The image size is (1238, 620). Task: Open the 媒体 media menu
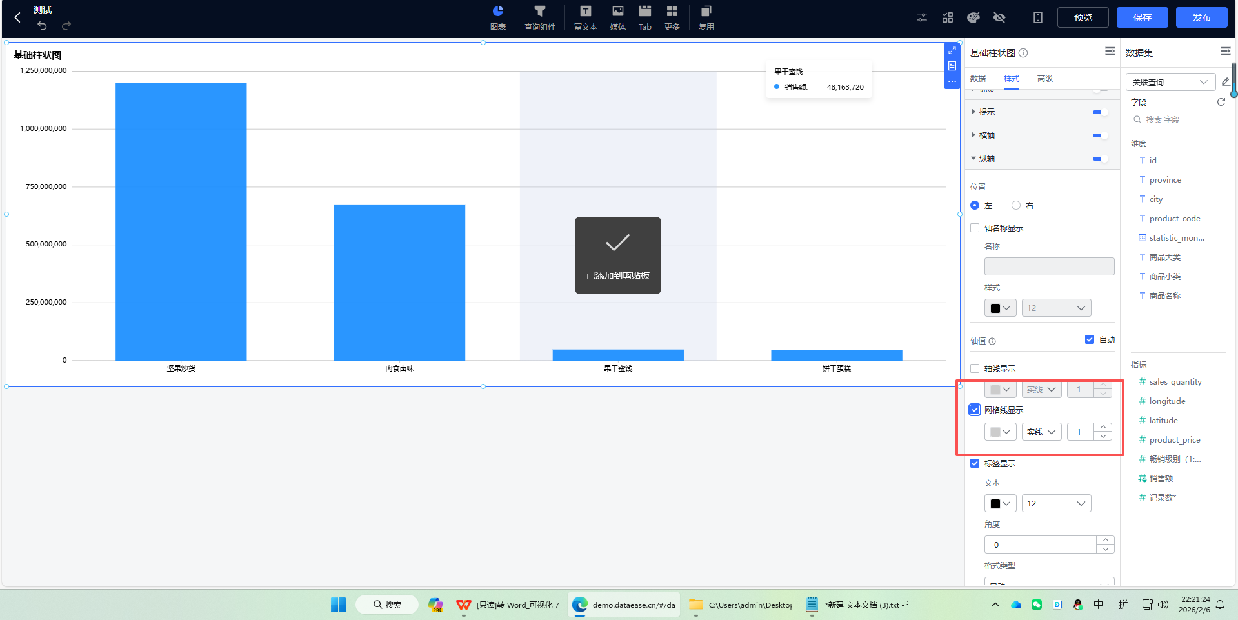[x=617, y=17]
